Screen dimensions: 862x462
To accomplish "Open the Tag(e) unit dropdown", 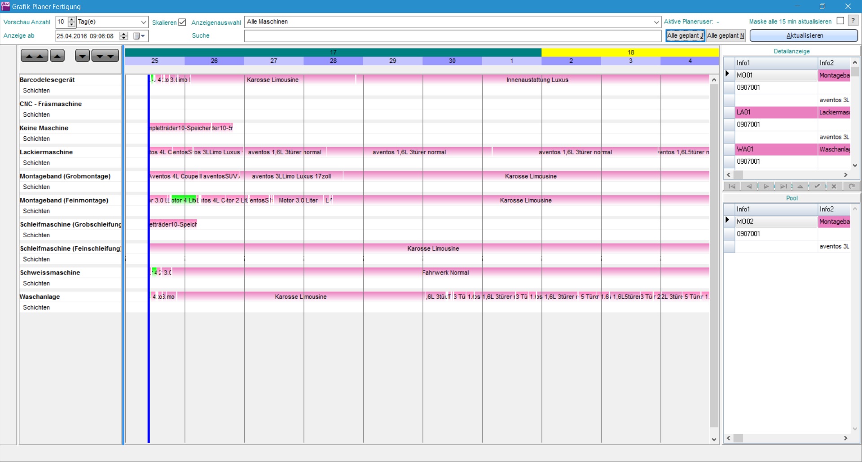I will (143, 22).
